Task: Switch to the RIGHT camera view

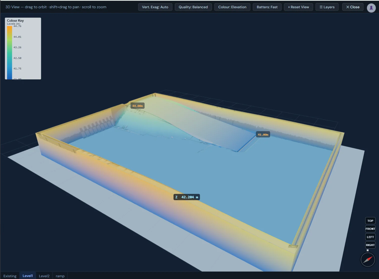Action: (370, 245)
